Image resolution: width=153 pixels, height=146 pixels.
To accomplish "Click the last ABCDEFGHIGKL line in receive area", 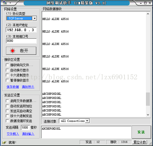I will [x=52, y=115].
